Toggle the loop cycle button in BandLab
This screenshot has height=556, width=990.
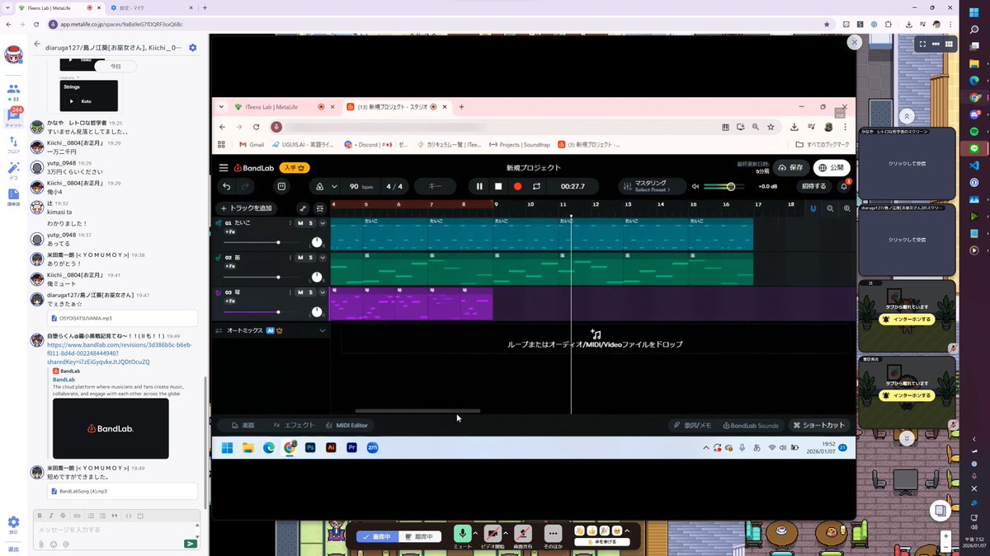point(536,186)
